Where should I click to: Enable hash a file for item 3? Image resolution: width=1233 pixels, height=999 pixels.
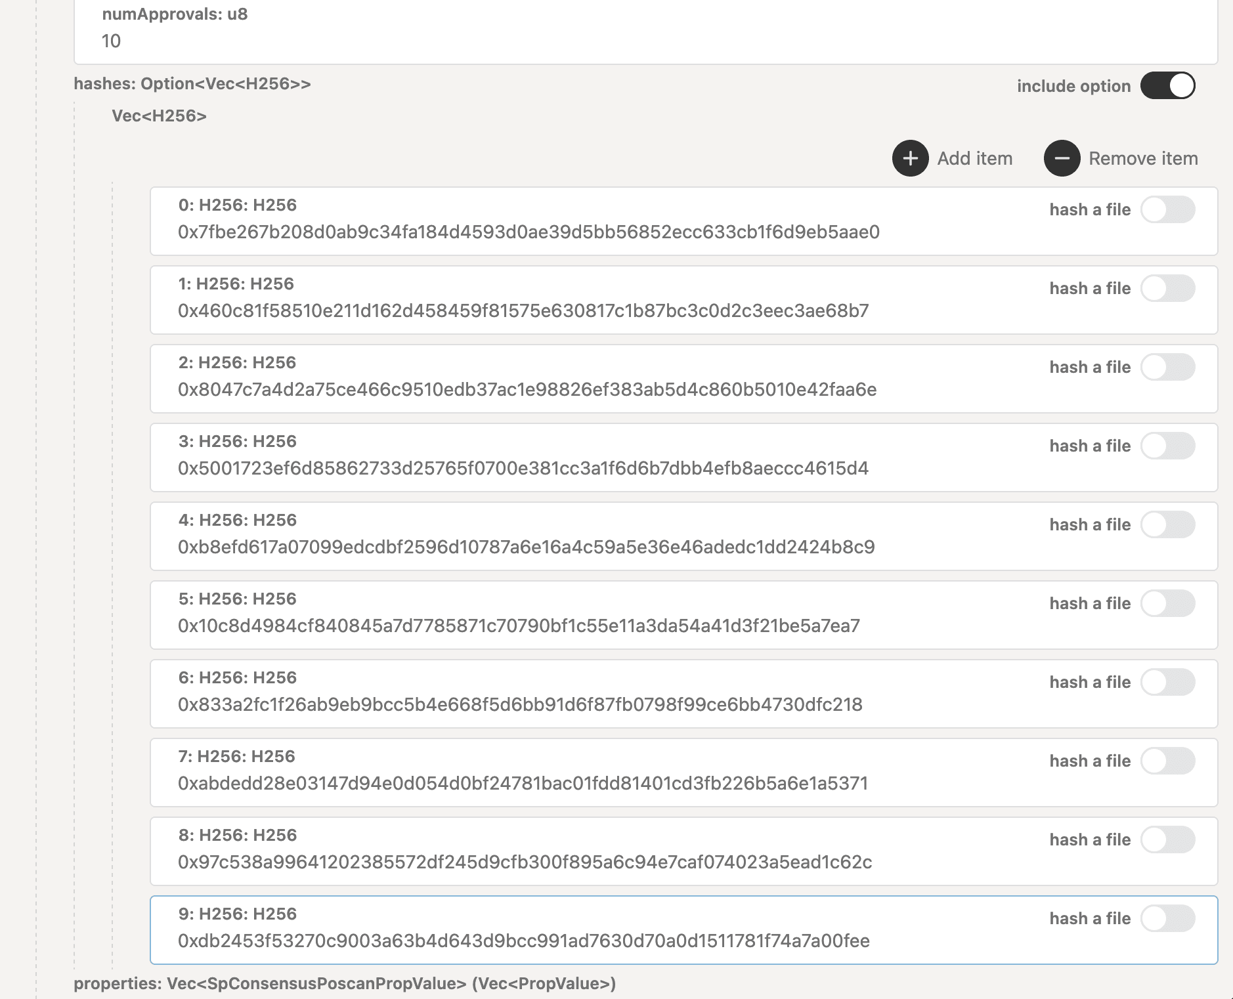[1168, 446]
